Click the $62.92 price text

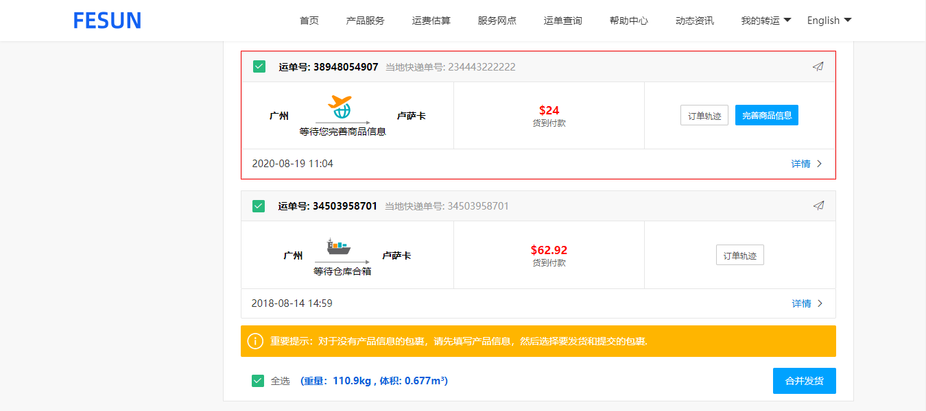pos(549,250)
